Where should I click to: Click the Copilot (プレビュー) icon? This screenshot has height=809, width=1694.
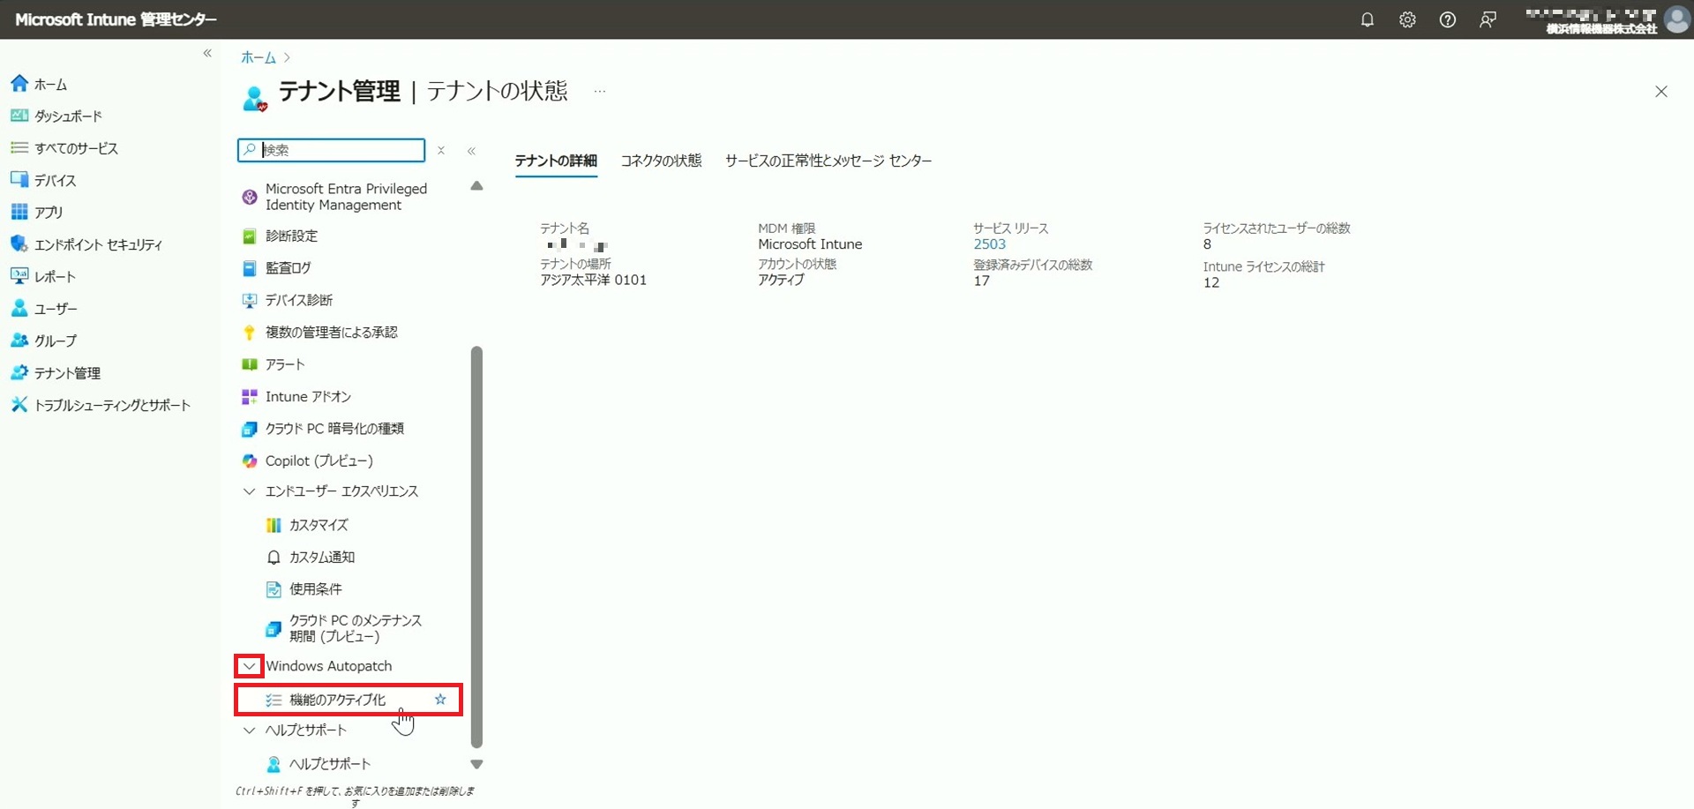point(250,461)
